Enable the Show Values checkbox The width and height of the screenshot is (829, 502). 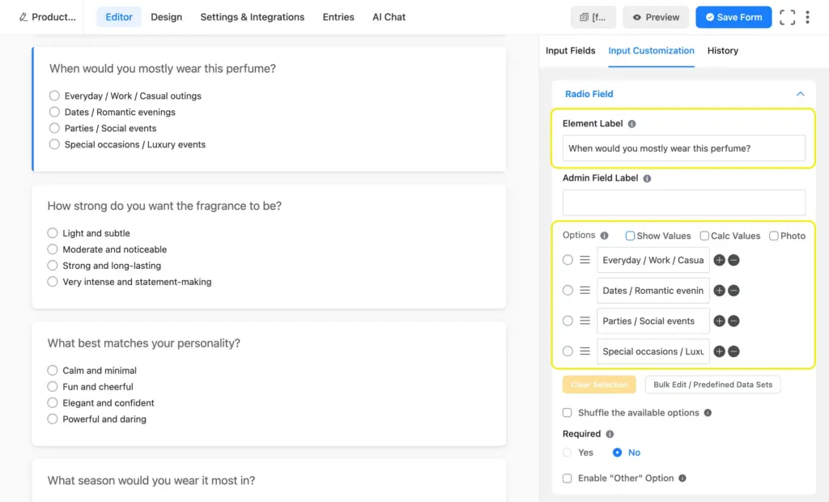click(630, 236)
